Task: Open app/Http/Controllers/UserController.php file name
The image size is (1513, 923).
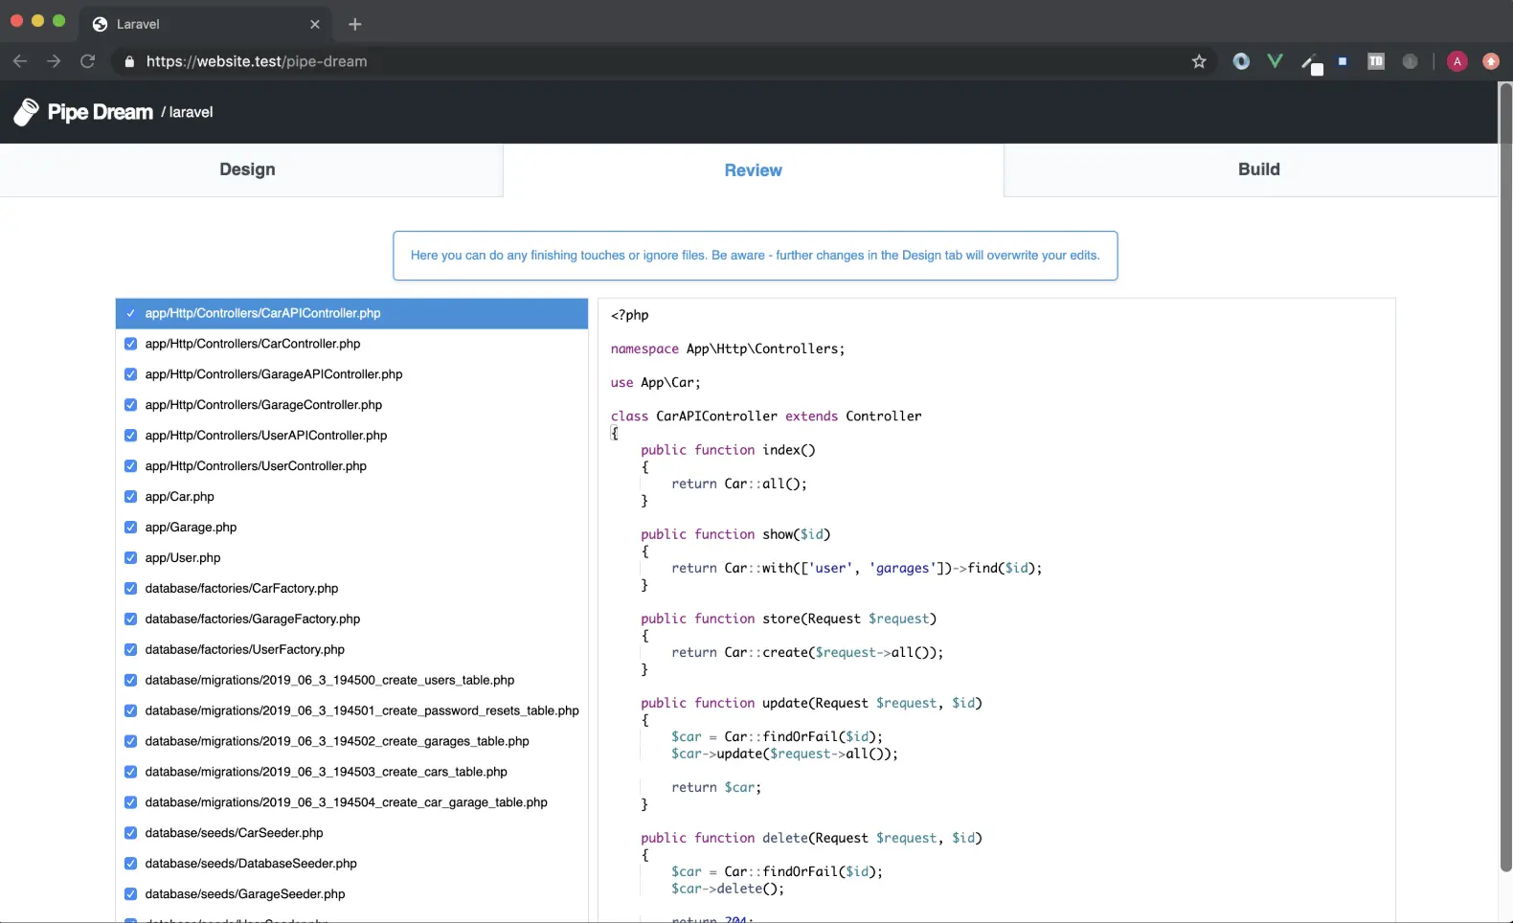Action: pyautogui.click(x=256, y=466)
